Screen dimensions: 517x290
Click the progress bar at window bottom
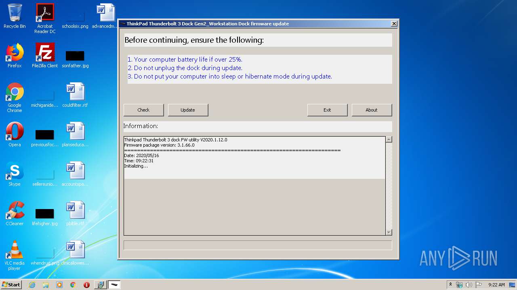(258, 245)
